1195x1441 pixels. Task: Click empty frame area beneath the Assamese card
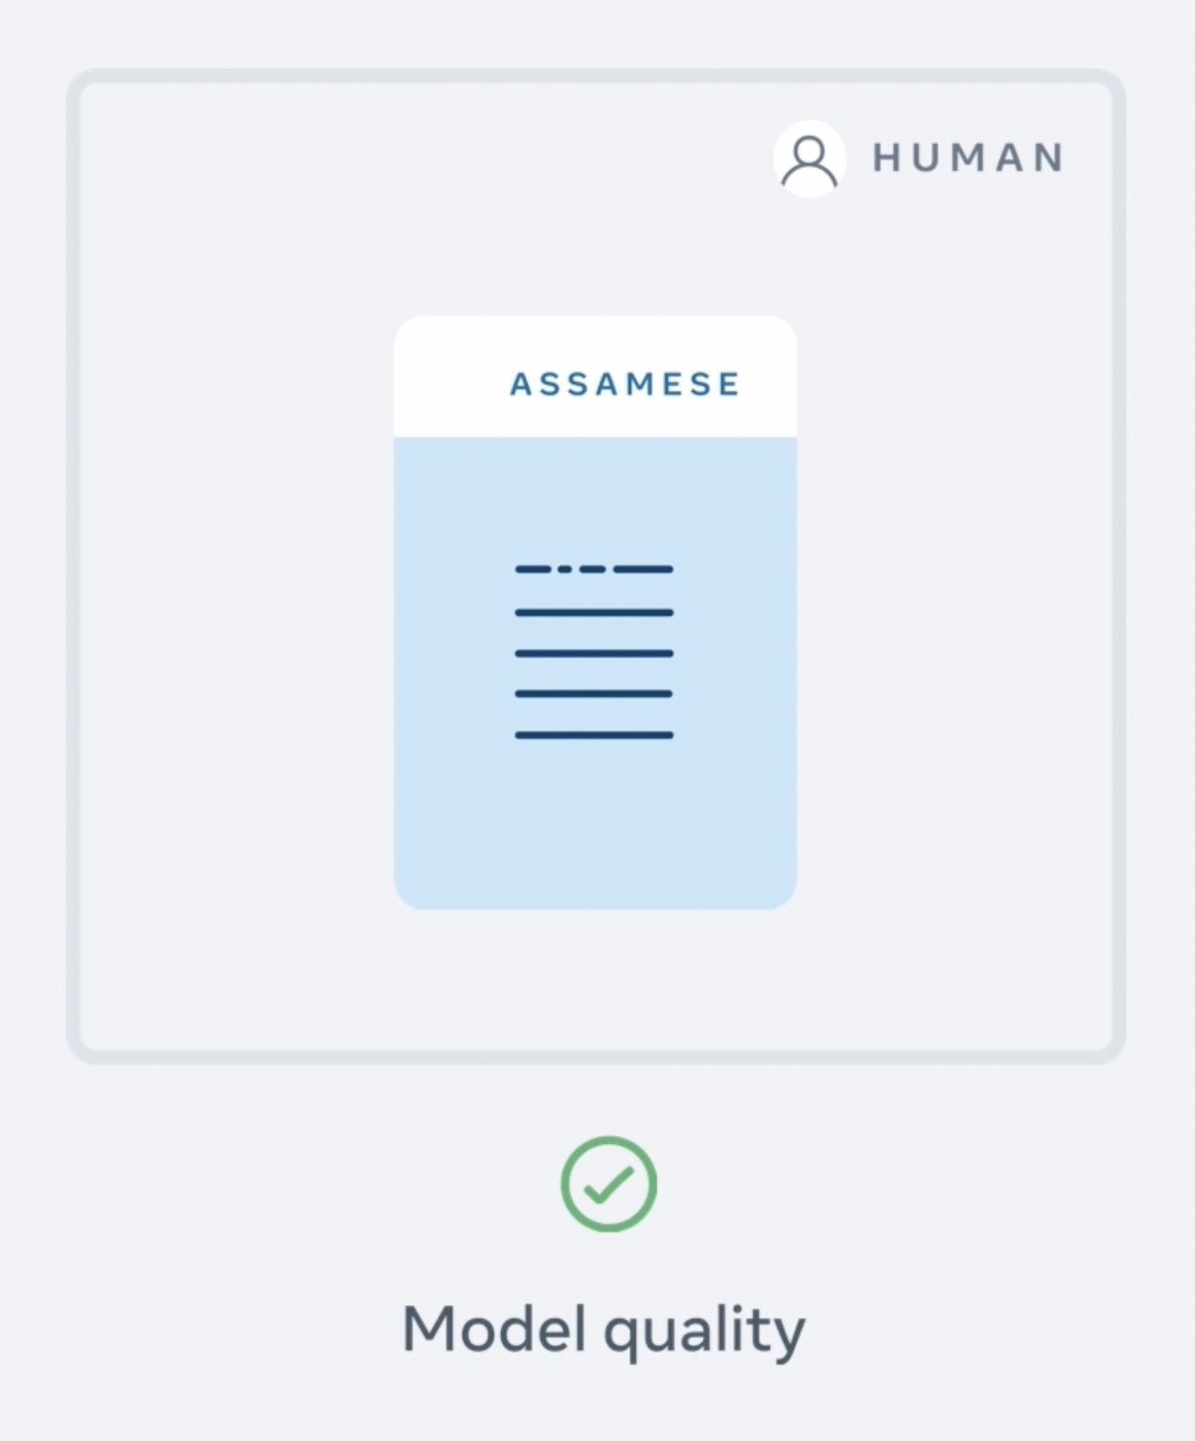[596, 980]
